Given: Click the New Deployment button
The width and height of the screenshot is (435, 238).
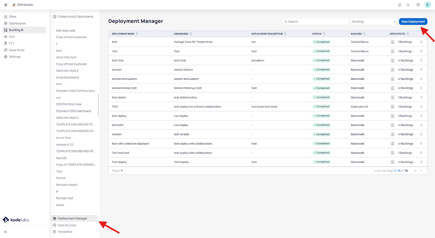Looking at the screenshot, I should 413,22.
